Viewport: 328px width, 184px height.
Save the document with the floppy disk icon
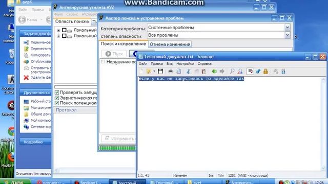coord(160,72)
